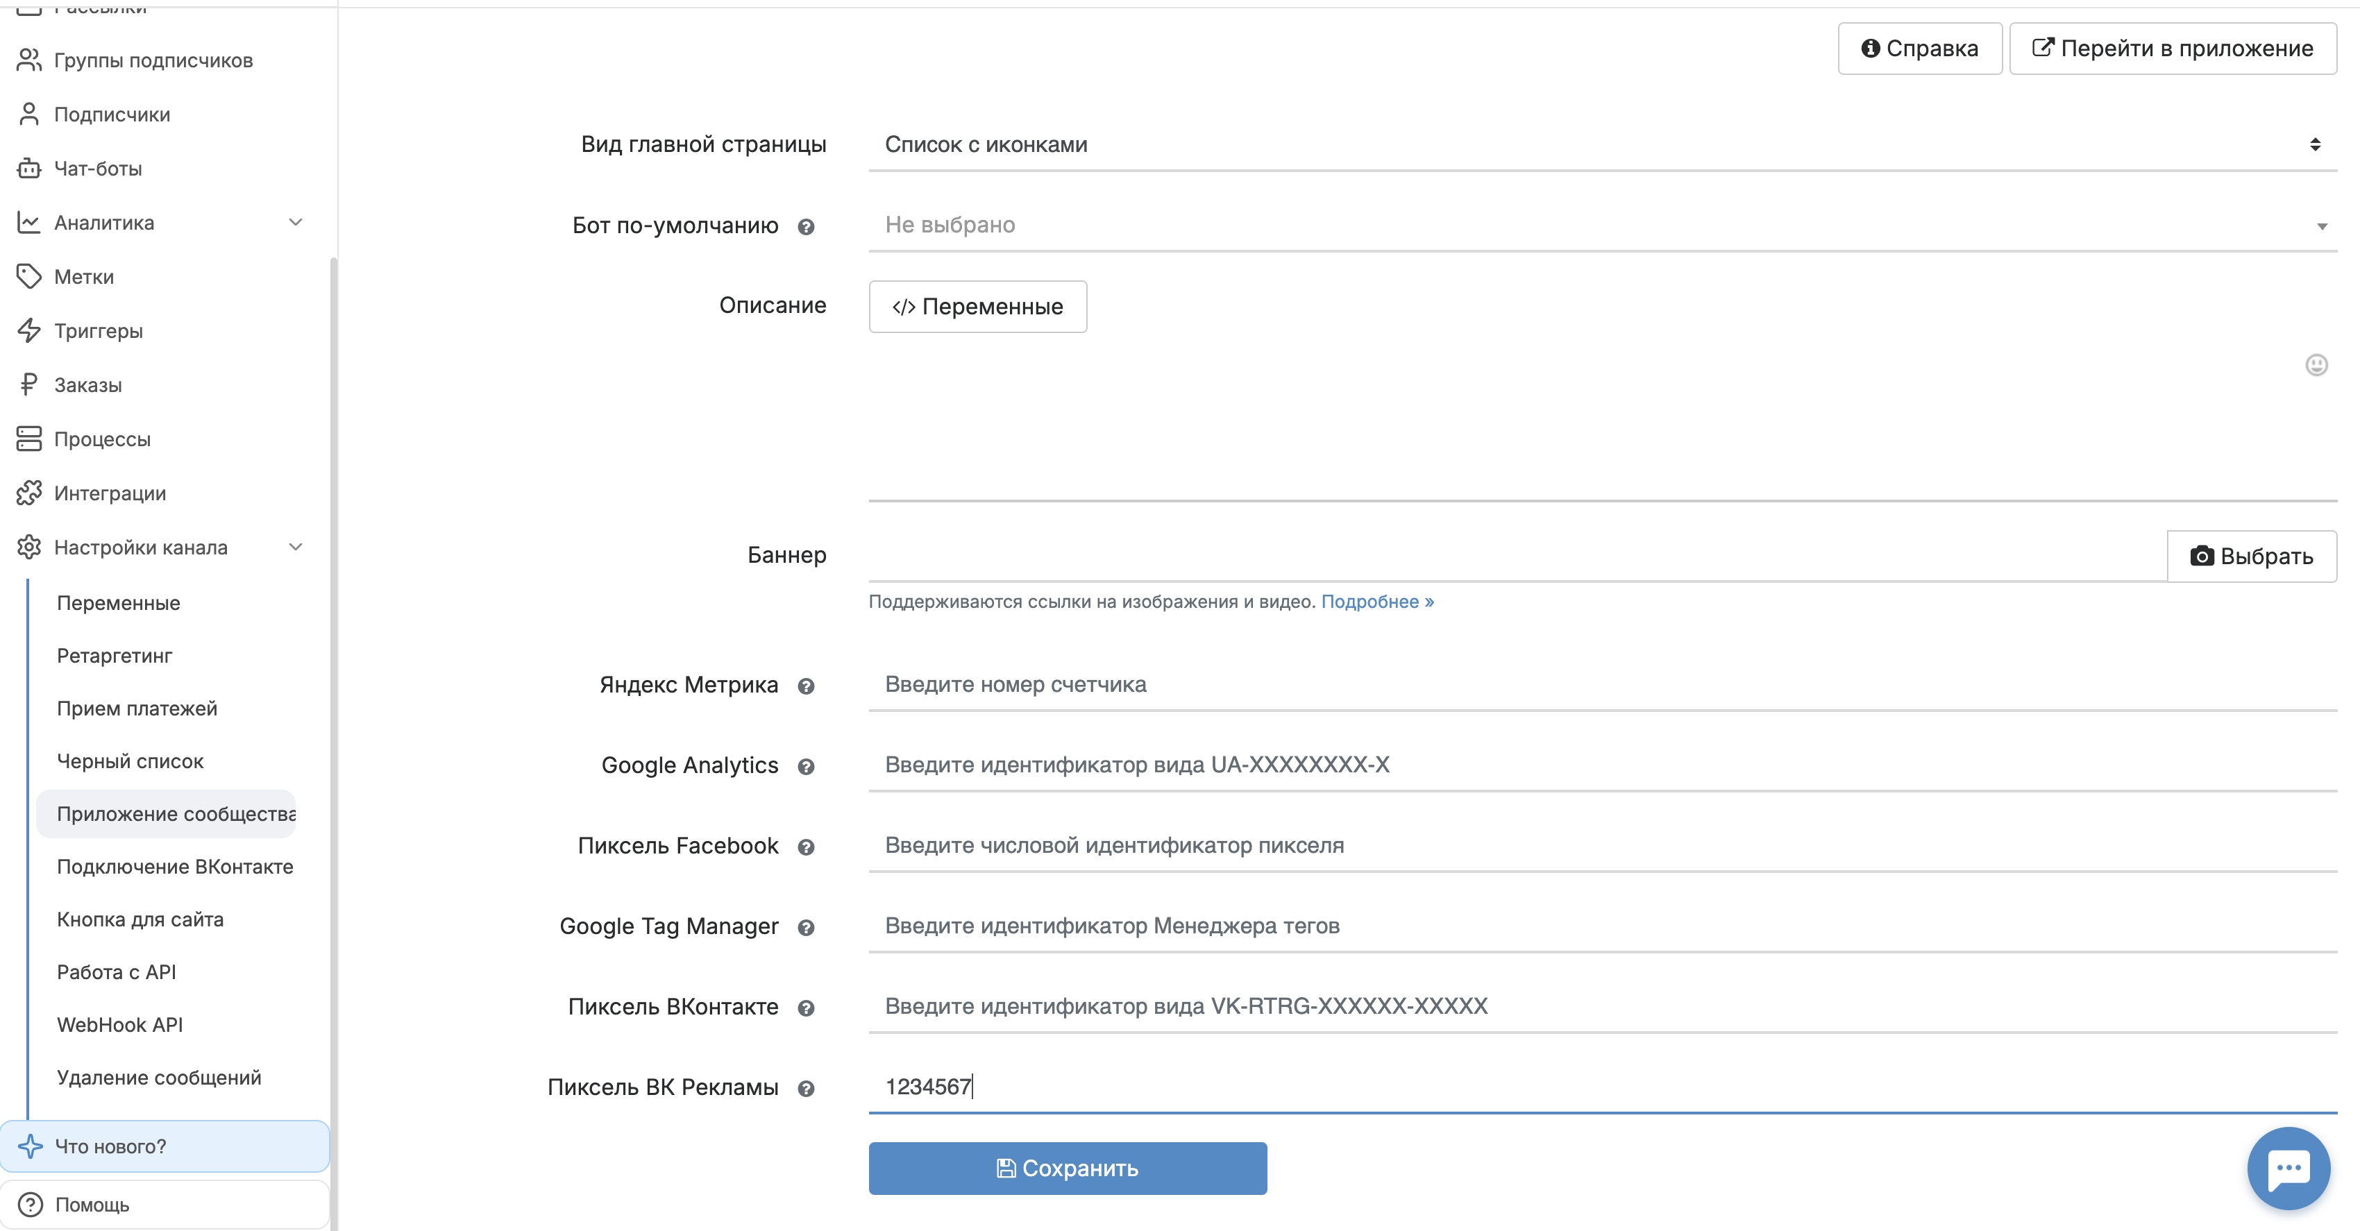
Task: Click help icon beside Google Tag Manager
Action: click(805, 928)
